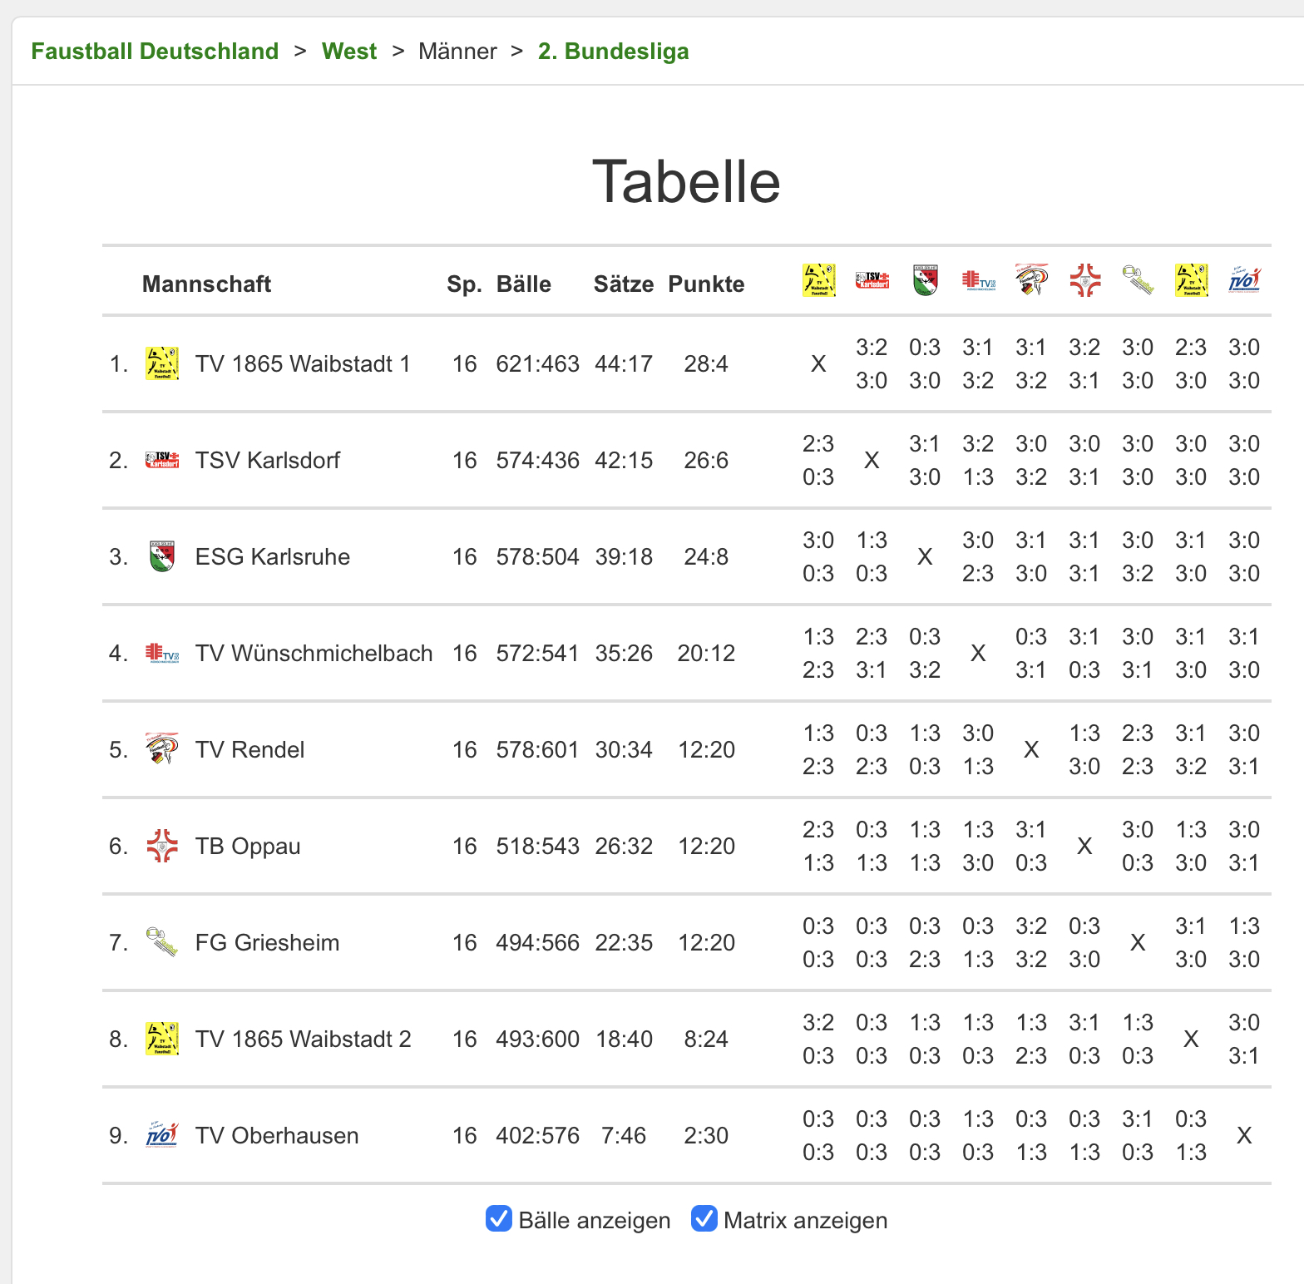Open TV 1865 Waibstadt 1 team name

point(303,364)
